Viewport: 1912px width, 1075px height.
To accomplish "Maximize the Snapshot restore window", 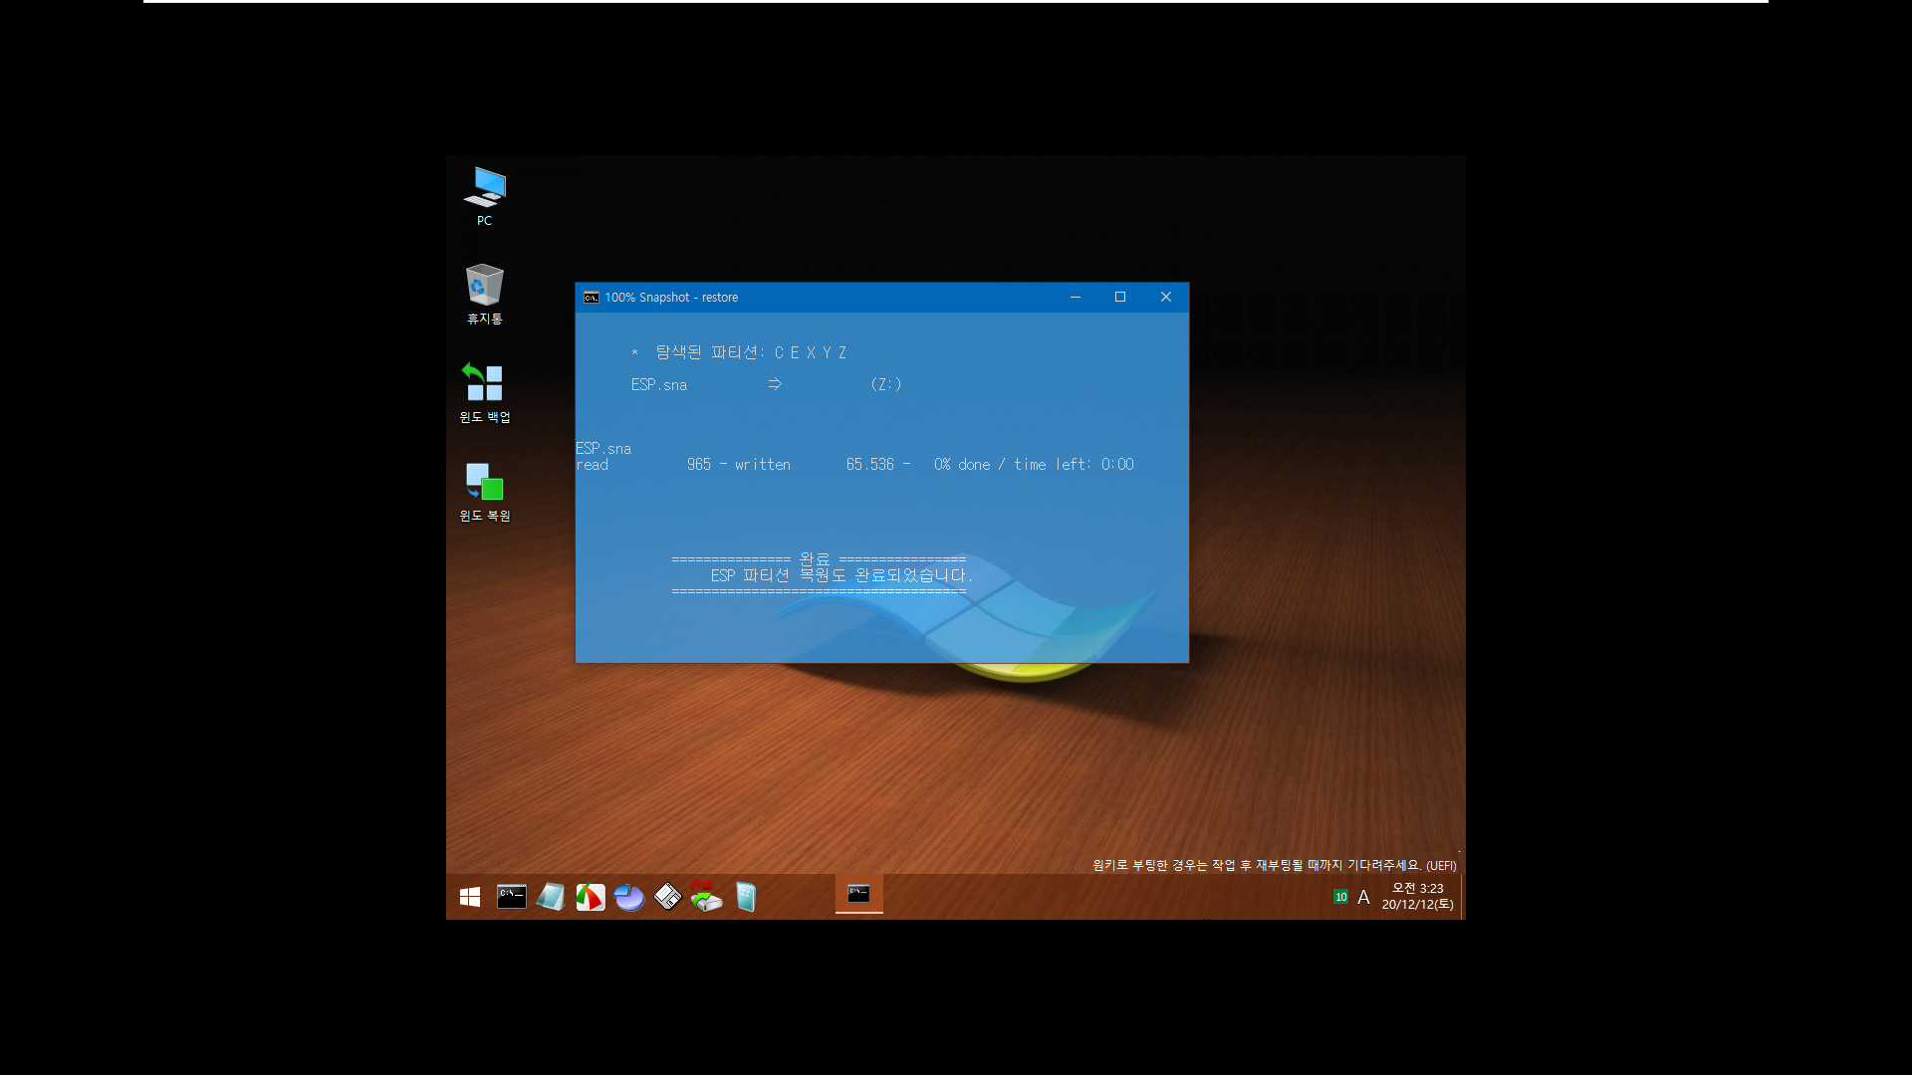I will click(1120, 298).
